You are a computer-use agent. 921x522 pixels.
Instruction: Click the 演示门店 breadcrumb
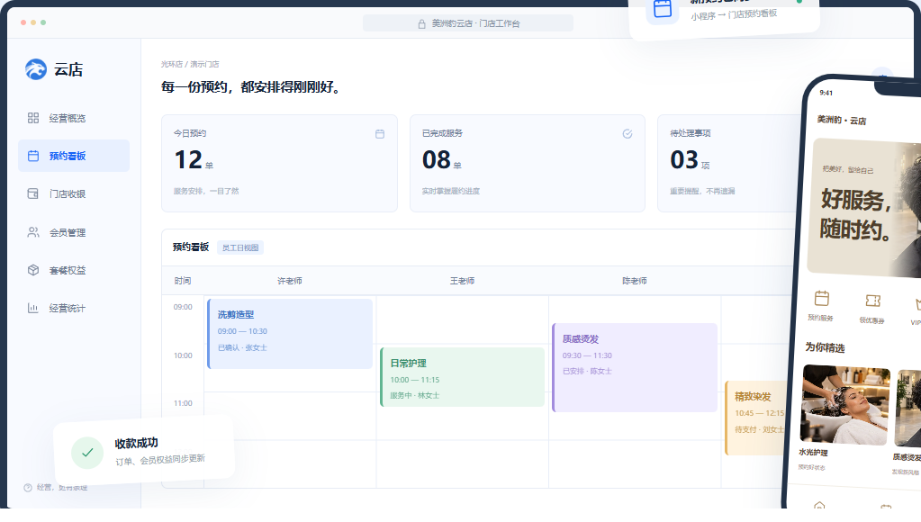coord(204,64)
